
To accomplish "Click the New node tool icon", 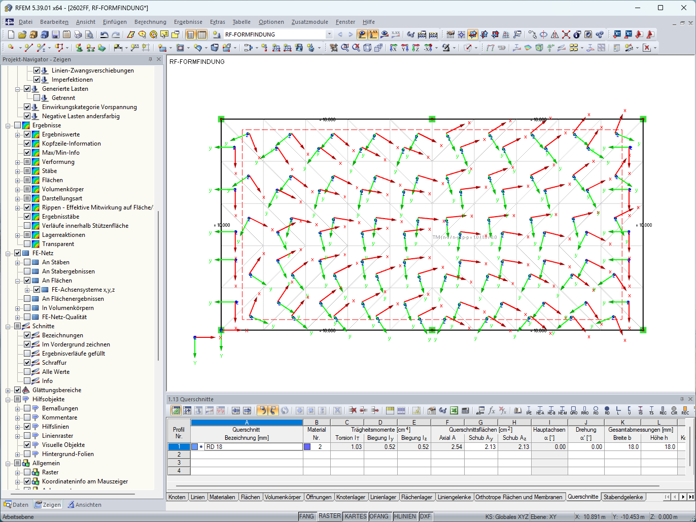I will click(x=11, y=48).
